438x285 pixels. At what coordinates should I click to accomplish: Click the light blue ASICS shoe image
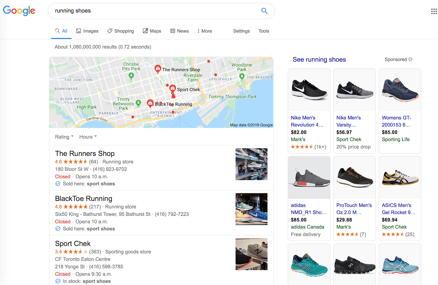click(400, 265)
